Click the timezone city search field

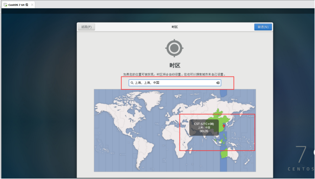coord(175,83)
